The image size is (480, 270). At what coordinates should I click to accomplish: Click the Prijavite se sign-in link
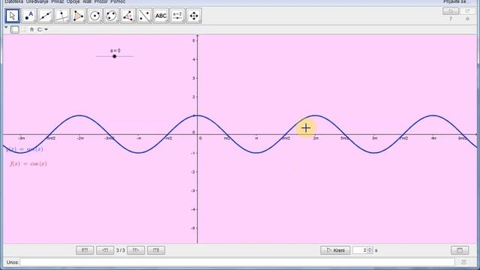[457, 1]
